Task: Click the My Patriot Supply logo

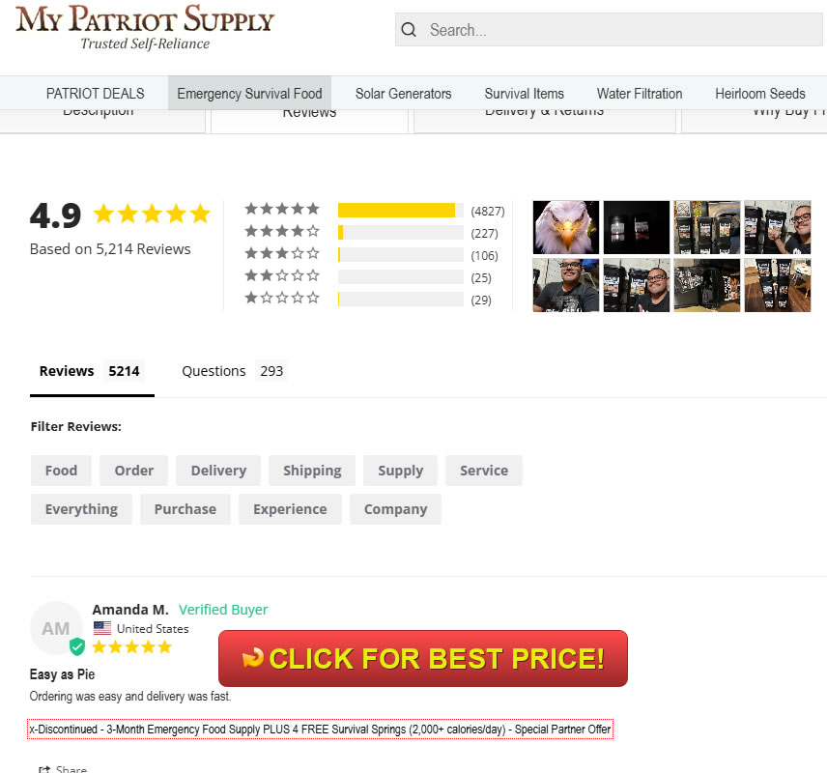Action: [x=145, y=27]
